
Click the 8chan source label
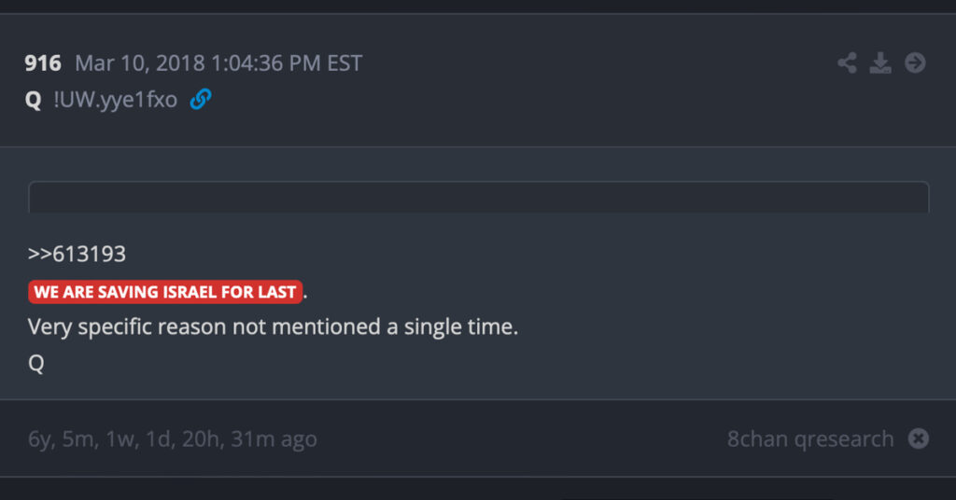coord(757,438)
